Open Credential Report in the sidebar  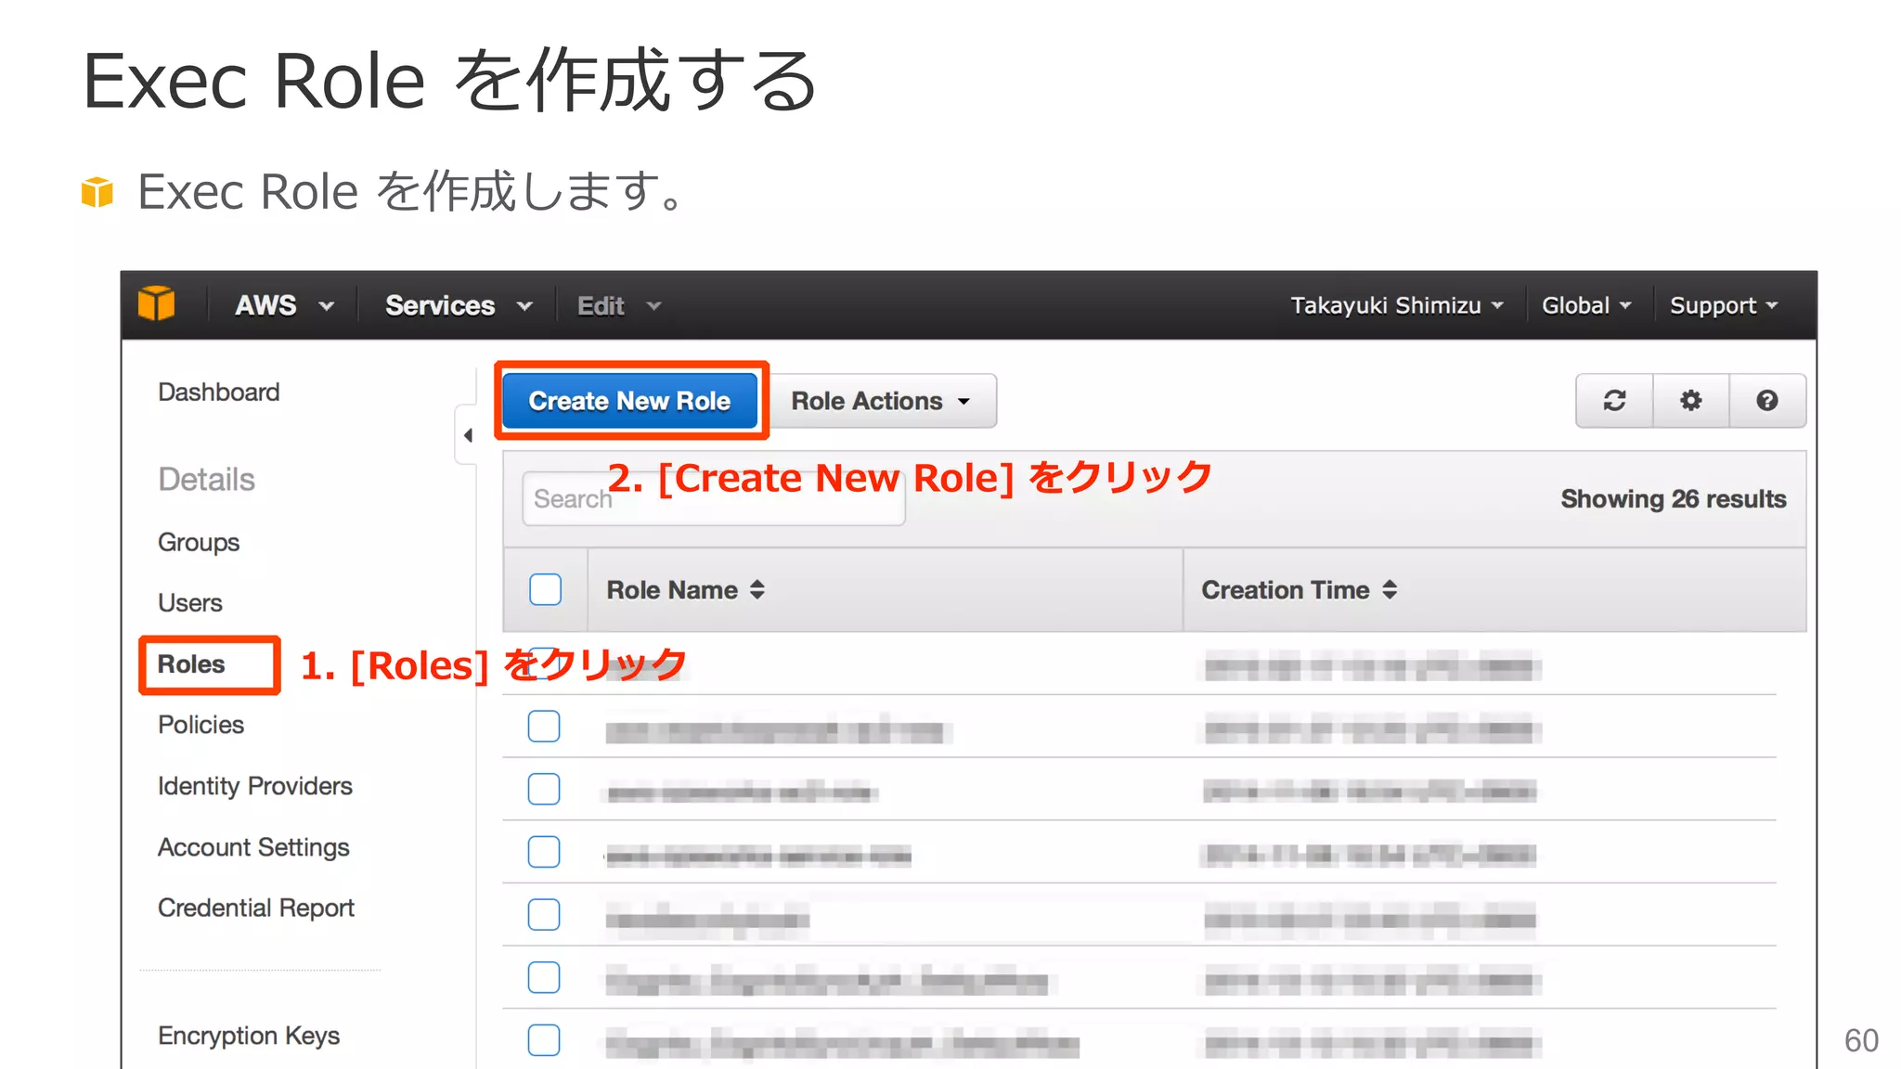[256, 908]
